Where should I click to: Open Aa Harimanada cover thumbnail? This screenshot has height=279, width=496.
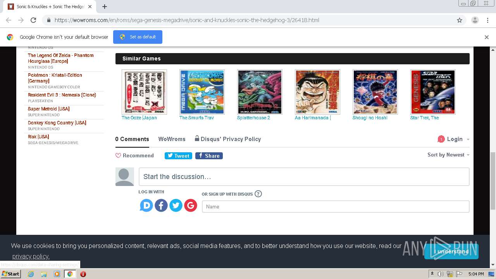point(317,92)
